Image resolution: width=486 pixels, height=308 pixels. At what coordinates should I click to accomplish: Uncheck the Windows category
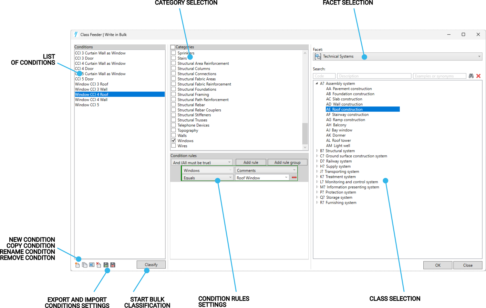tap(173, 141)
